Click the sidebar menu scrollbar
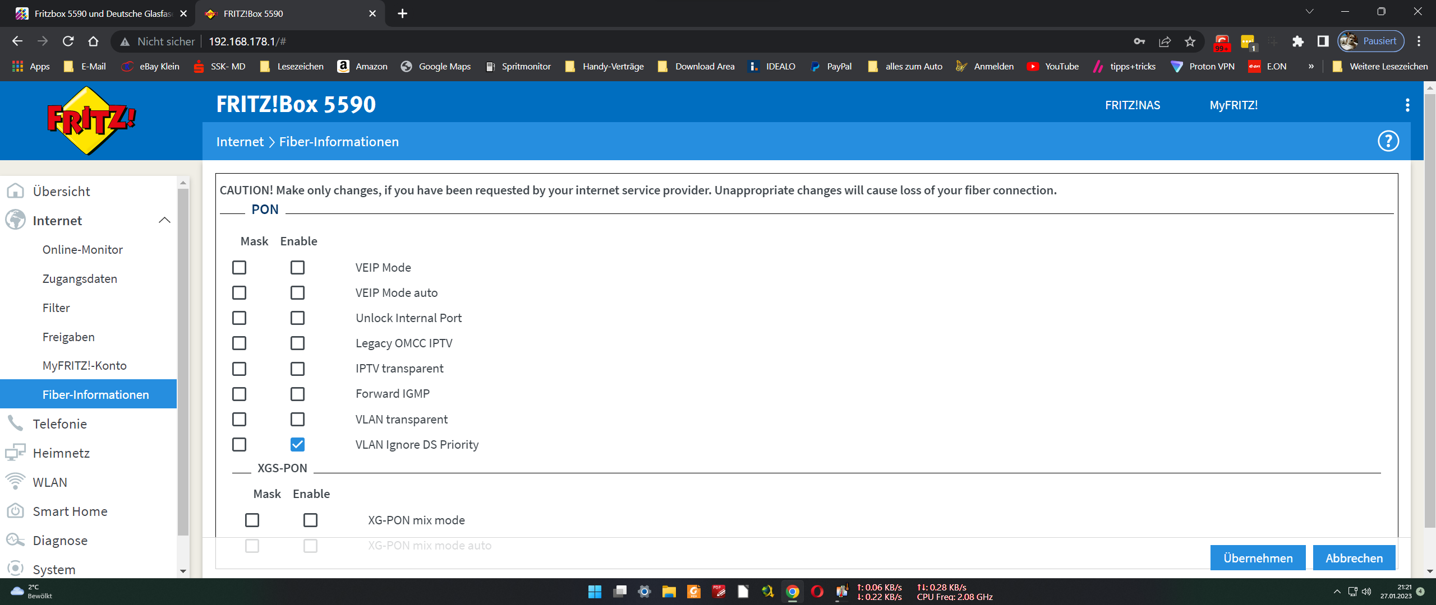Image resolution: width=1436 pixels, height=605 pixels. pos(183,362)
